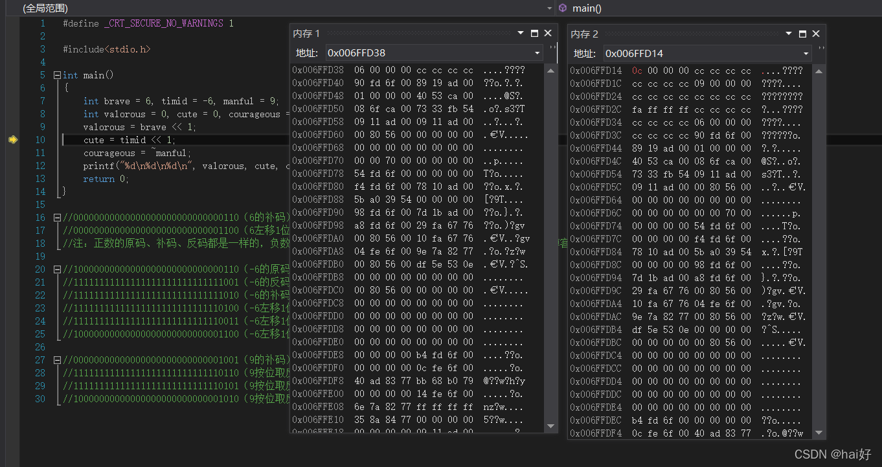The image size is (882, 467).
Task: Click the printf statement on line 12
Action: point(186,166)
